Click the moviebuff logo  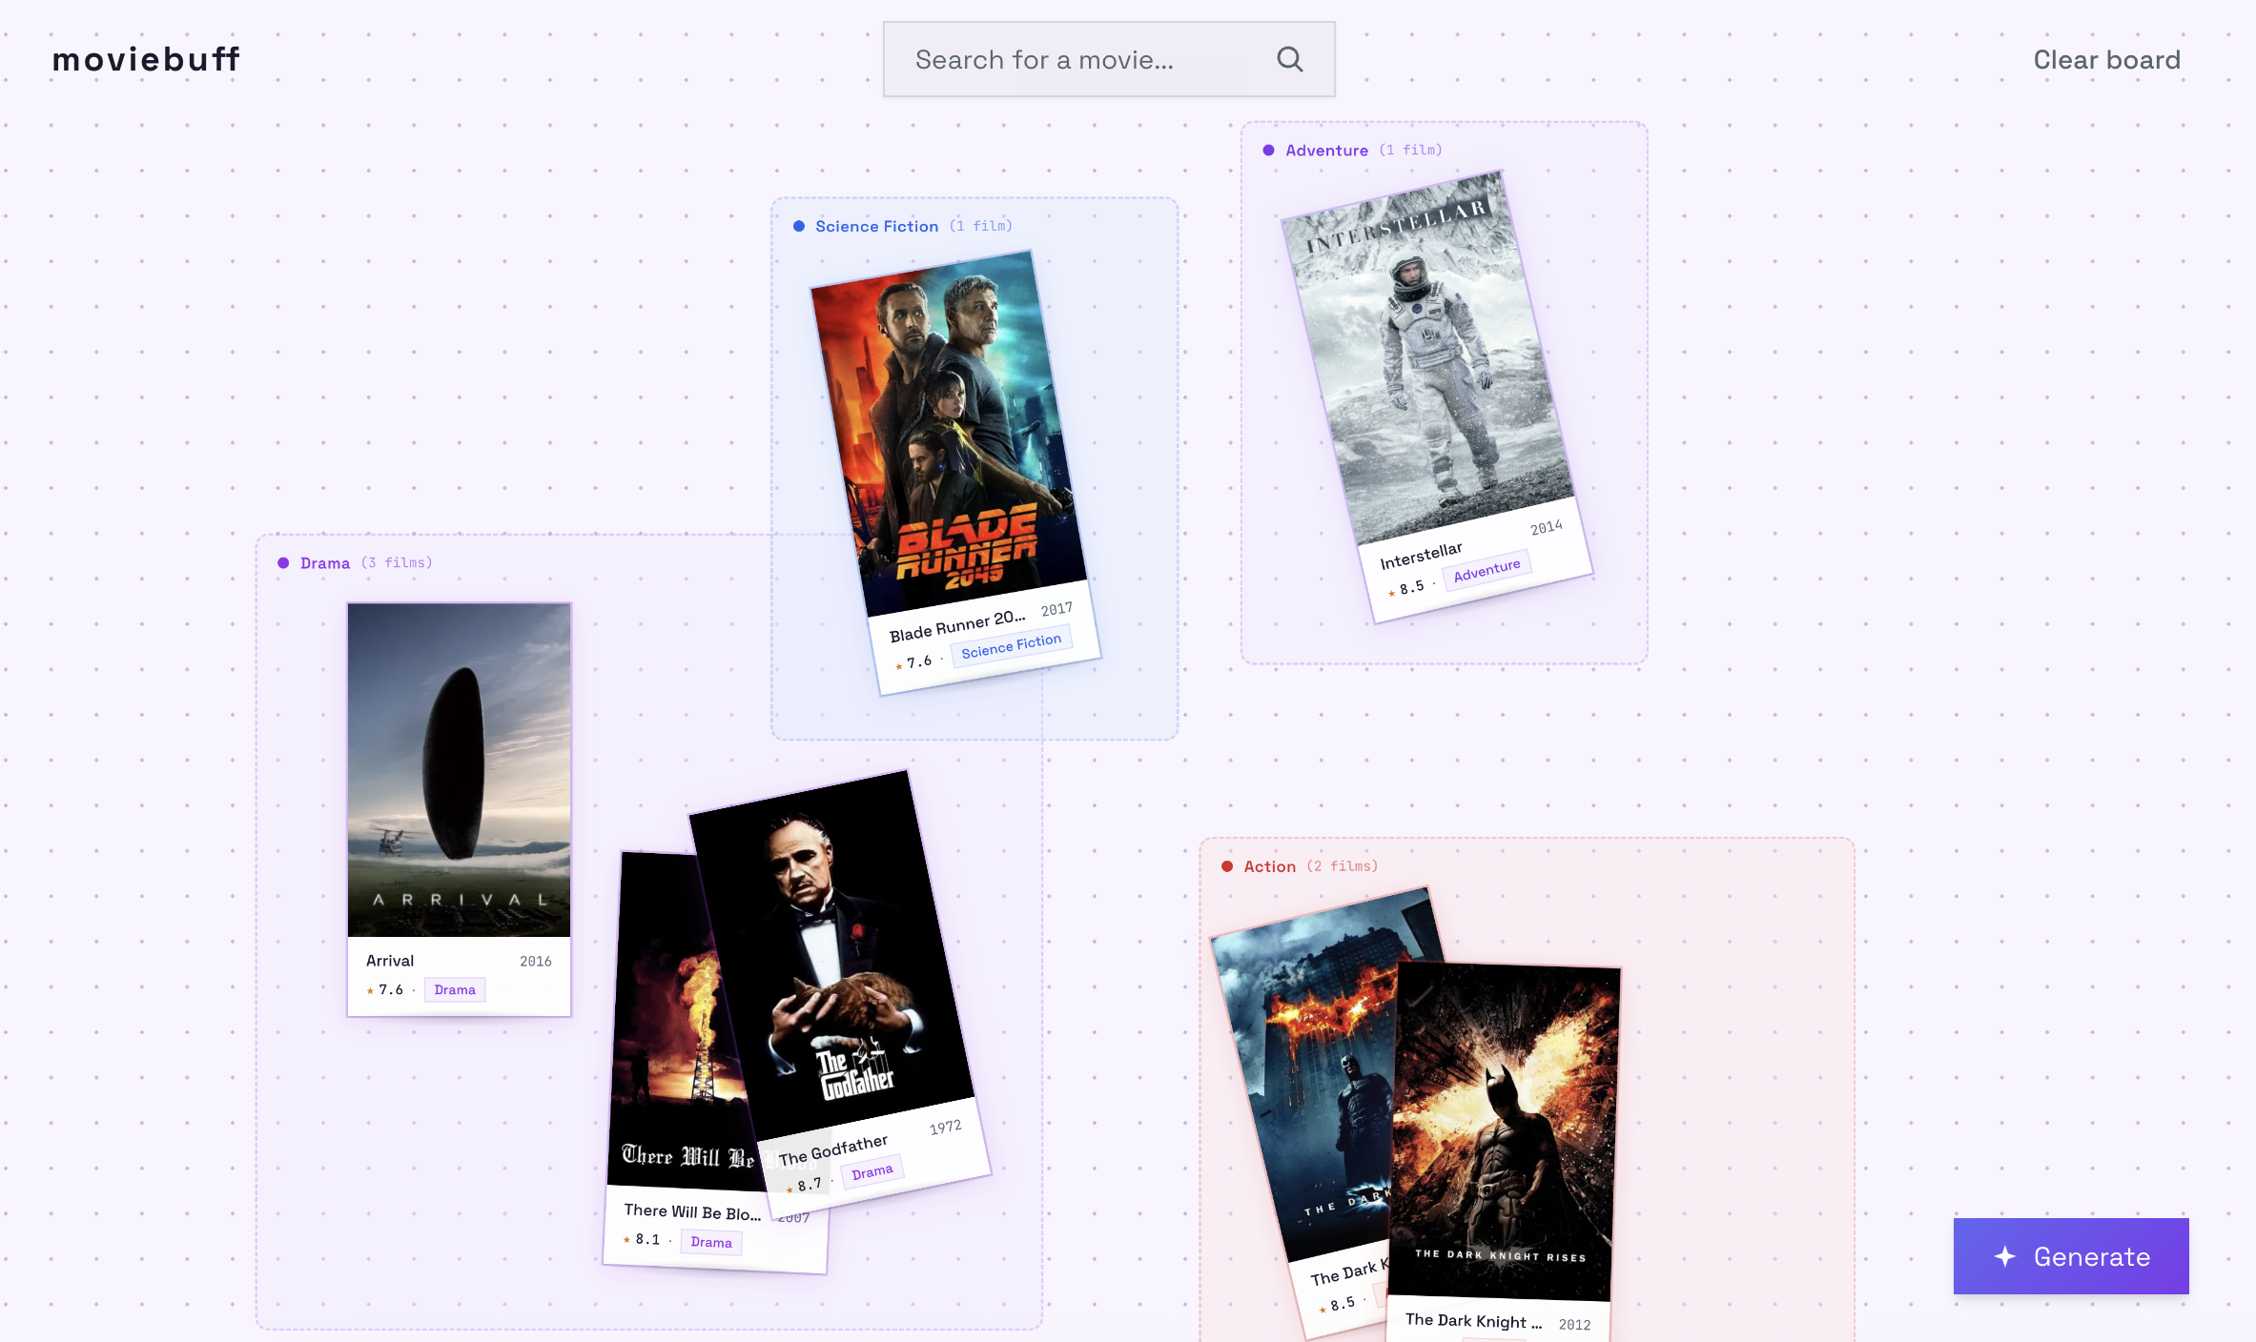tap(146, 59)
